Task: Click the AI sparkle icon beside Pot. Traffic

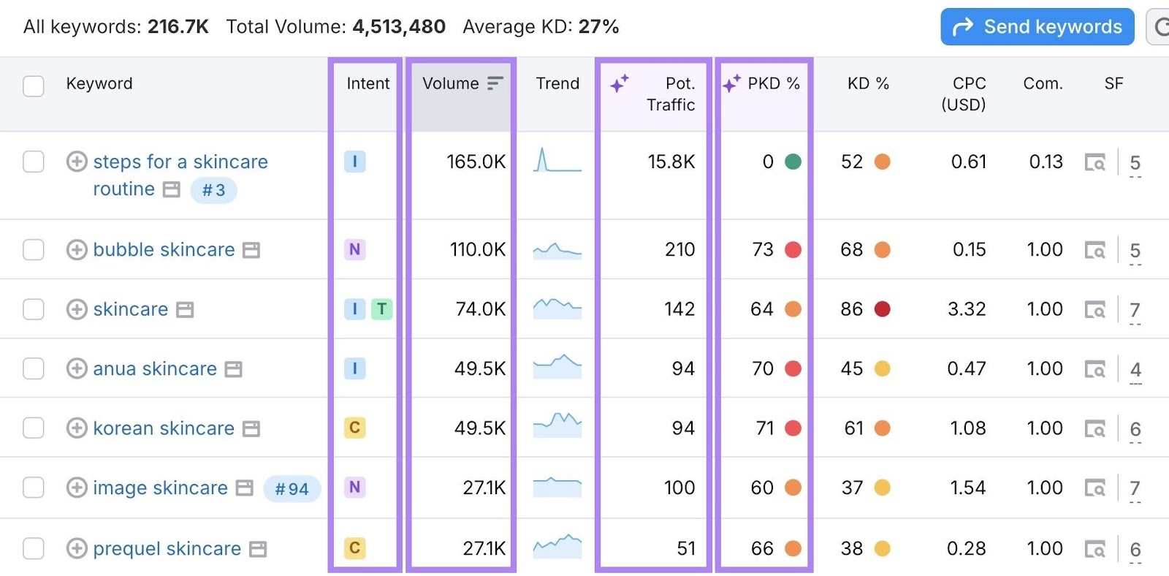Action: pyautogui.click(x=620, y=83)
